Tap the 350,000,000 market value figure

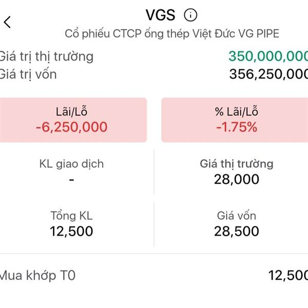pyautogui.click(x=268, y=56)
